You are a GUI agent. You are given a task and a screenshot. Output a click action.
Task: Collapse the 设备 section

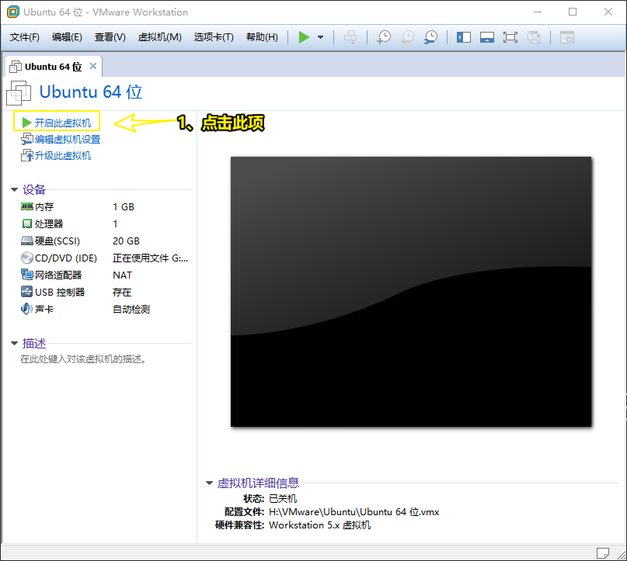pyautogui.click(x=14, y=189)
